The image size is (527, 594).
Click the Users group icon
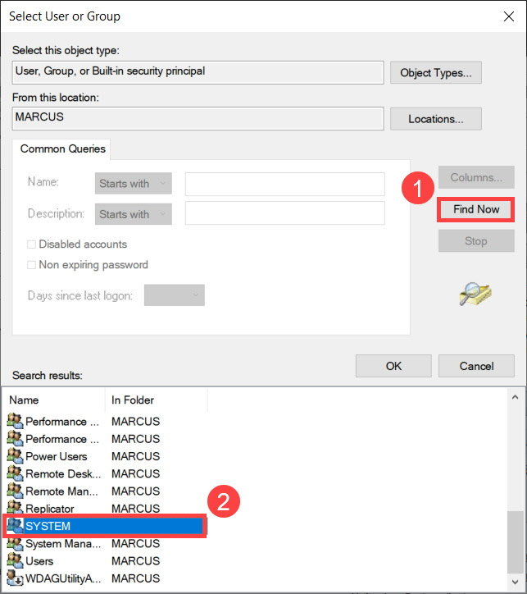coord(16,561)
